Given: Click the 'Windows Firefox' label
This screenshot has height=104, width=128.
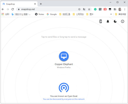Looking at the screenshot, I should [x=64, y=67].
